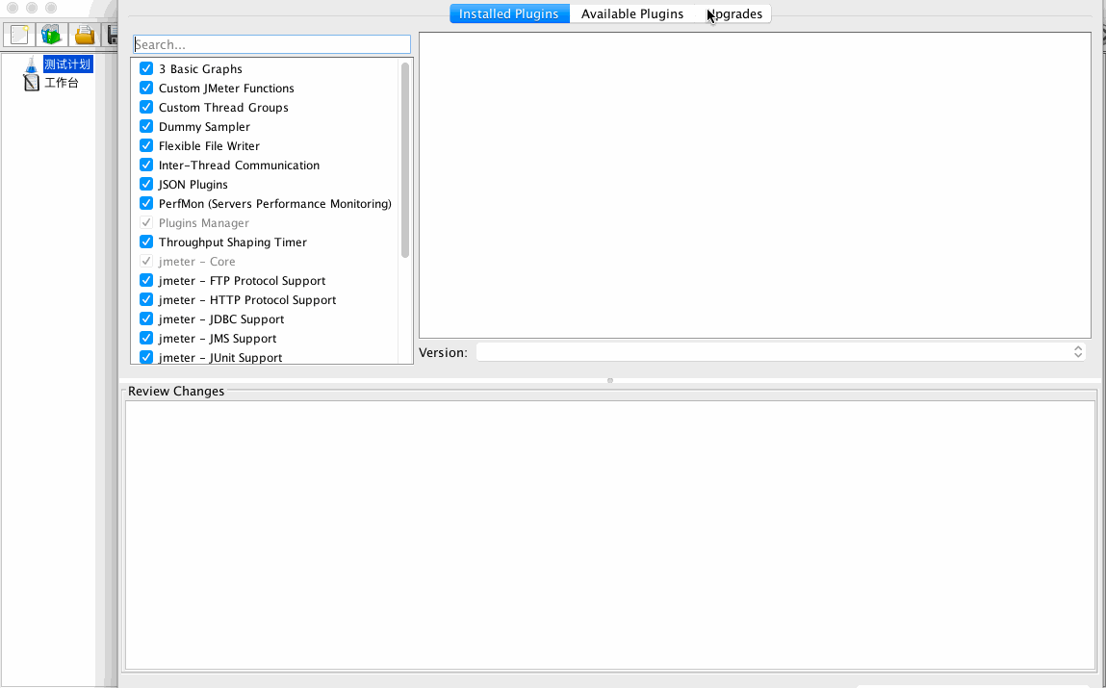Select "Flexible File Writer" plugin name

tap(209, 146)
